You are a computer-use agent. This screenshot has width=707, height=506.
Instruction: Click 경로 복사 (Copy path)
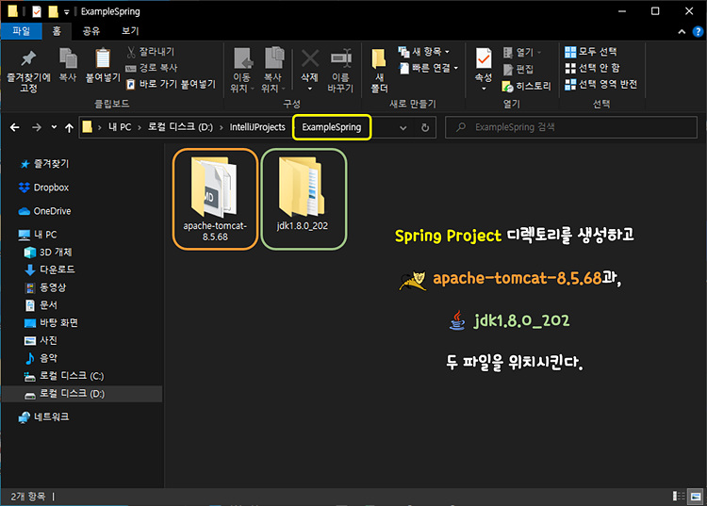click(152, 68)
